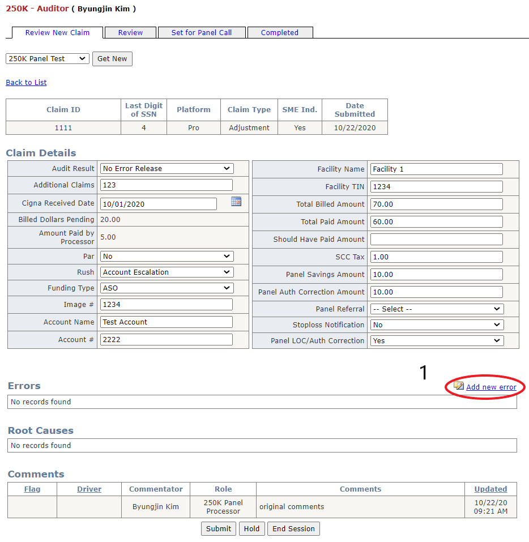This screenshot has width=529, height=542.
Task: Open the Completed tab
Action: coord(280,32)
